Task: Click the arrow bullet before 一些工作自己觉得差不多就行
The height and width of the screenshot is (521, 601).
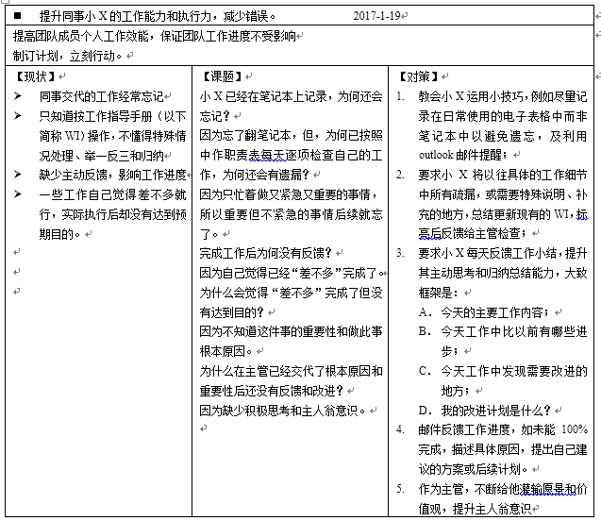Action: [x=17, y=194]
